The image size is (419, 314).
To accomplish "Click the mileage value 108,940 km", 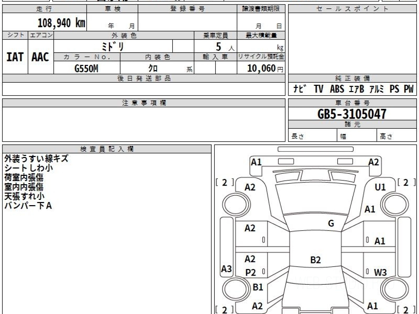I will click(61, 23).
